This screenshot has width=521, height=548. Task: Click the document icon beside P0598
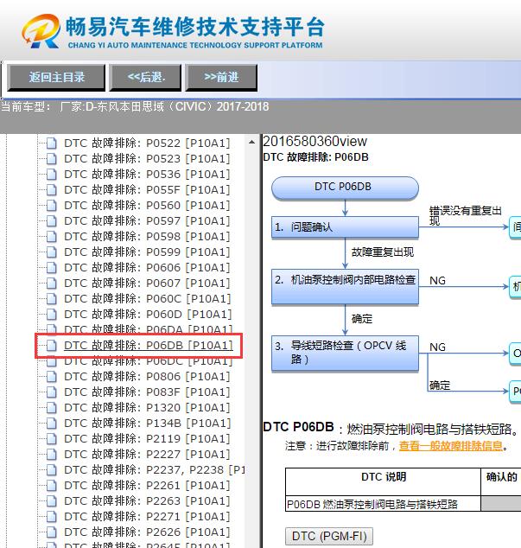[x=51, y=237]
